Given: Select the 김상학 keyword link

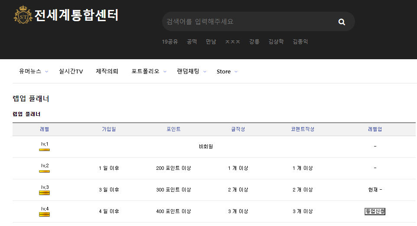Looking at the screenshot, I should click(x=276, y=42).
